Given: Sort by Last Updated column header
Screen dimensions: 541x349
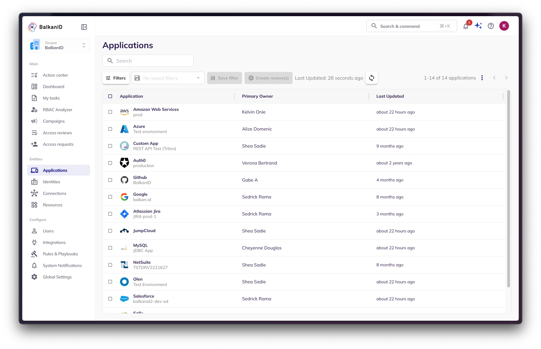Looking at the screenshot, I should 390,96.
